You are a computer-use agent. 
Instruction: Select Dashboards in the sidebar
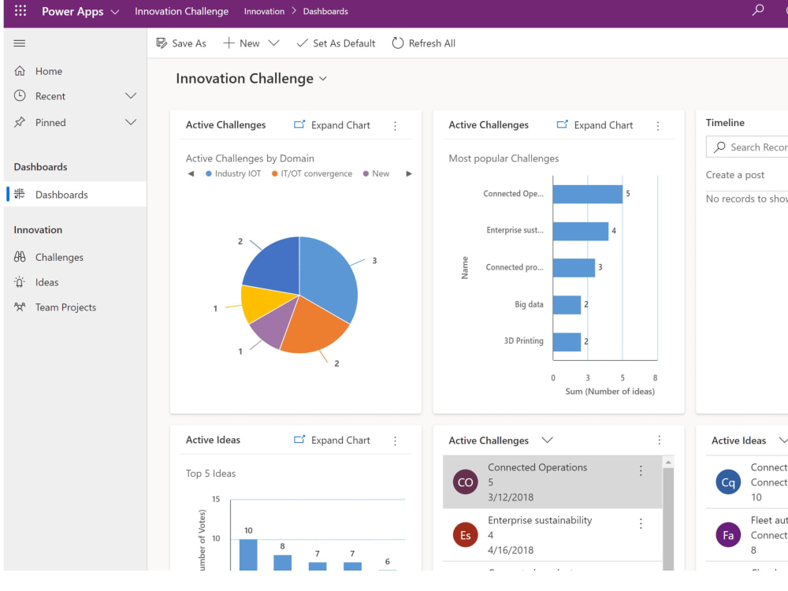coord(76,194)
